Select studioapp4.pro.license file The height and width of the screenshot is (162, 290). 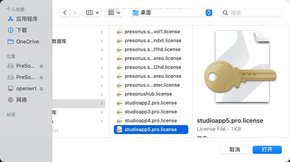[x=151, y=120]
